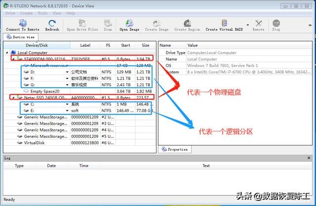Select the Microsoft reserved partition row
This screenshot has width=316, height=206.
pyautogui.click(x=80, y=66)
